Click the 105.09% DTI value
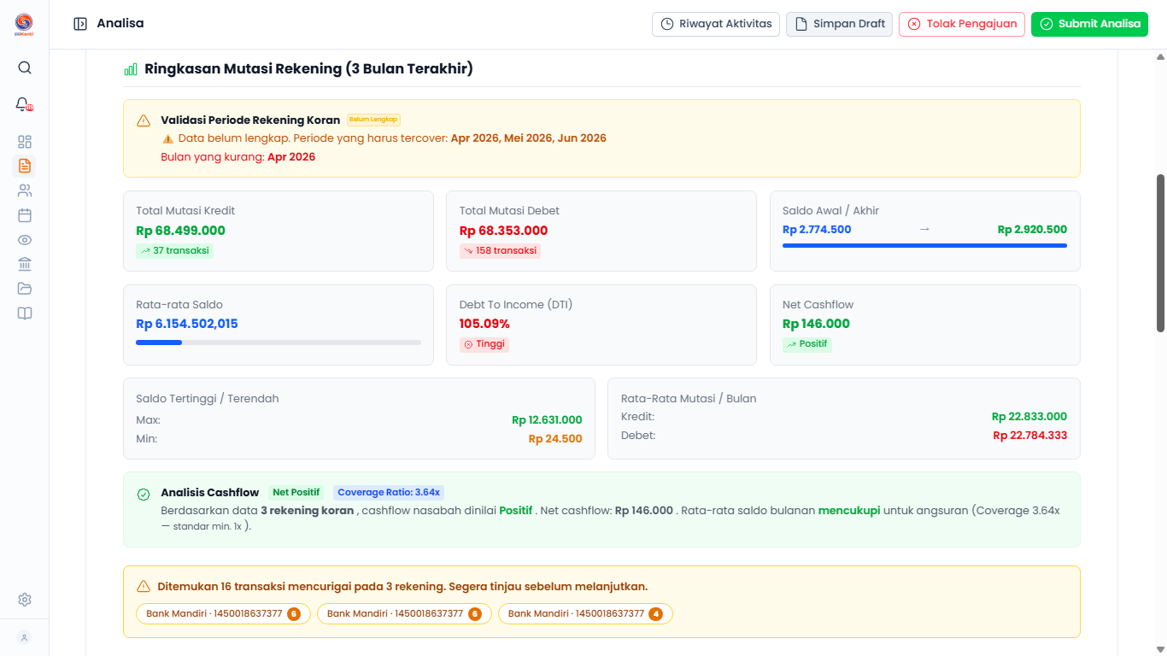The image size is (1167, 656). [x=484, y=324]
